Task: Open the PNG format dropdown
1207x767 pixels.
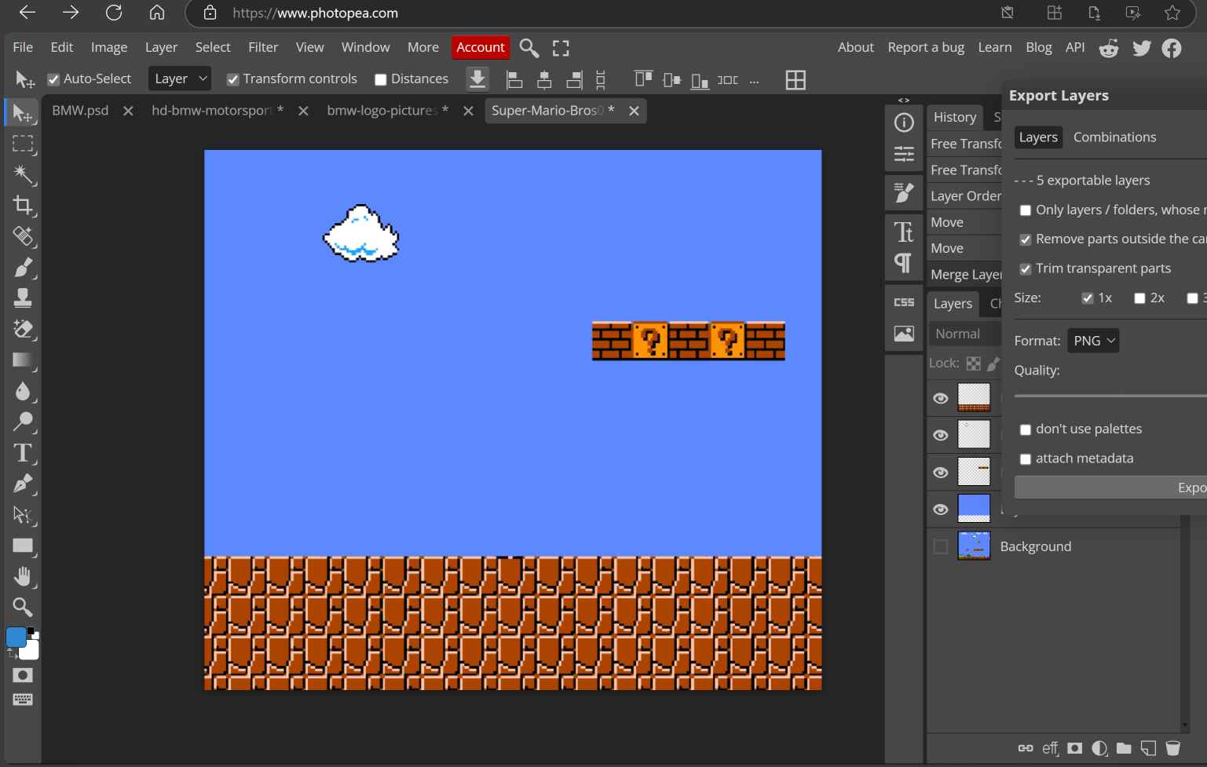Action: [x=1093, y=341]
